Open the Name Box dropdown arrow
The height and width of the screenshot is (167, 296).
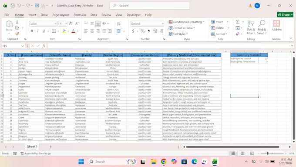point(23,46)
